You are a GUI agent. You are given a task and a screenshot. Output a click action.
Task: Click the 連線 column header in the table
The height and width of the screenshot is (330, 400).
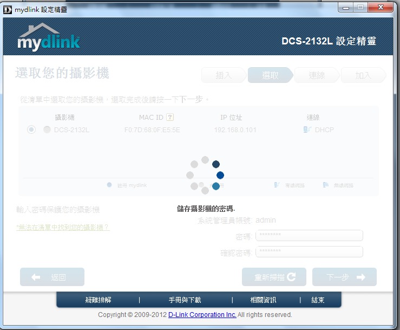point(313,118)
